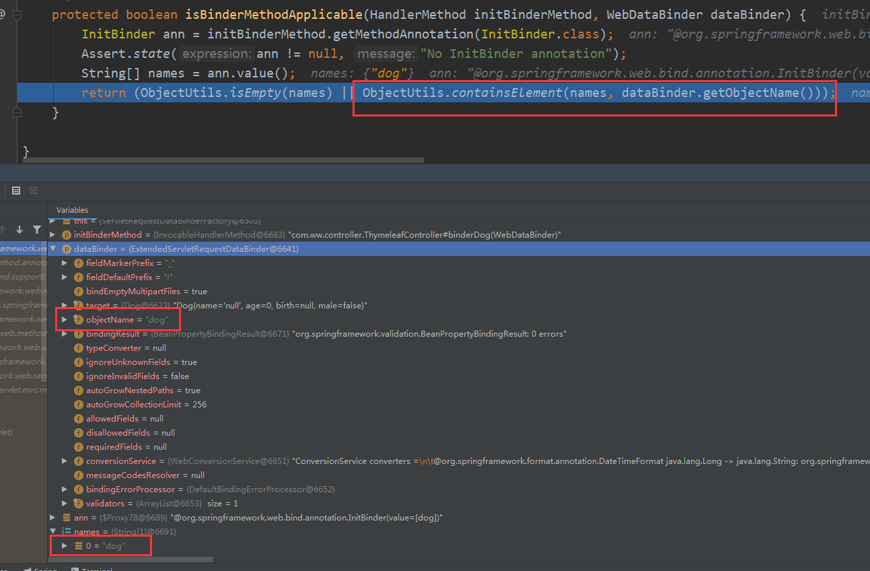The width and height of the screenshot is (870, 571).
Task: Click the containsElement call in code
Action: coord(507,92)
